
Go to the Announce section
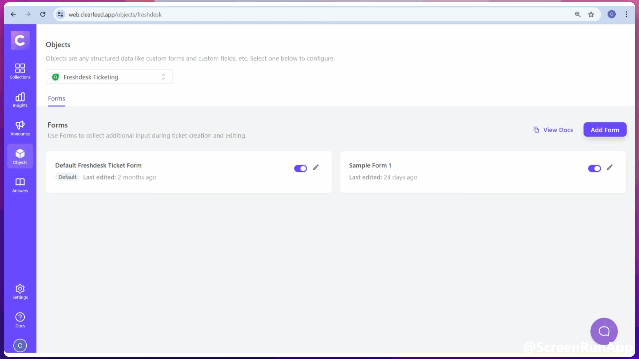20,128
